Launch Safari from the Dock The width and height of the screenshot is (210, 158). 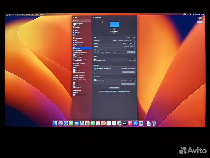[x=66, y=123]
